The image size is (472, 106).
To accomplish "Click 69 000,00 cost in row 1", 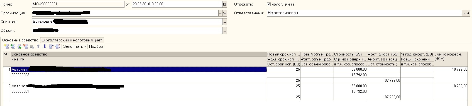I will pos(350,70).
